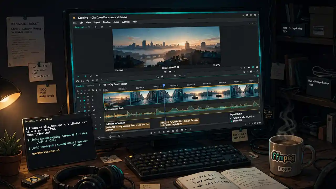
Task: Open the Project menu
Action: [x=97, y=23]
